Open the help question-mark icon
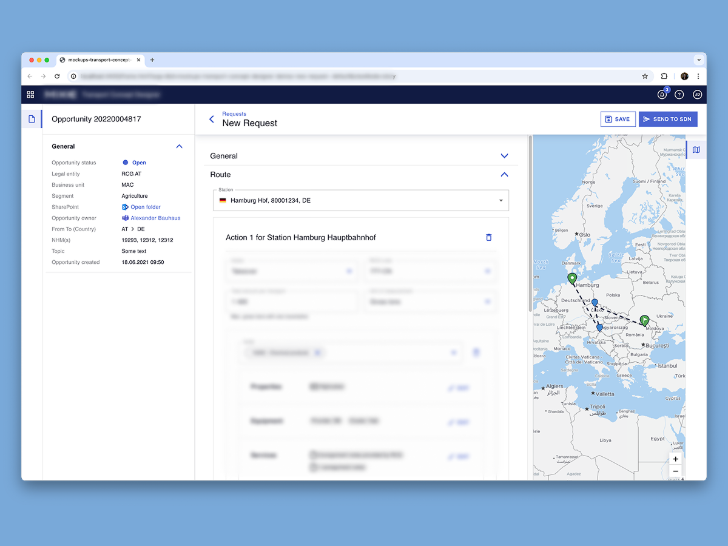 pos(679,95)
